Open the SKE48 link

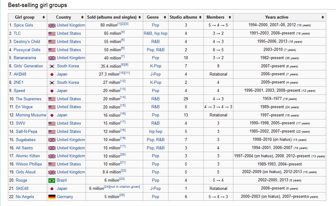22,188
